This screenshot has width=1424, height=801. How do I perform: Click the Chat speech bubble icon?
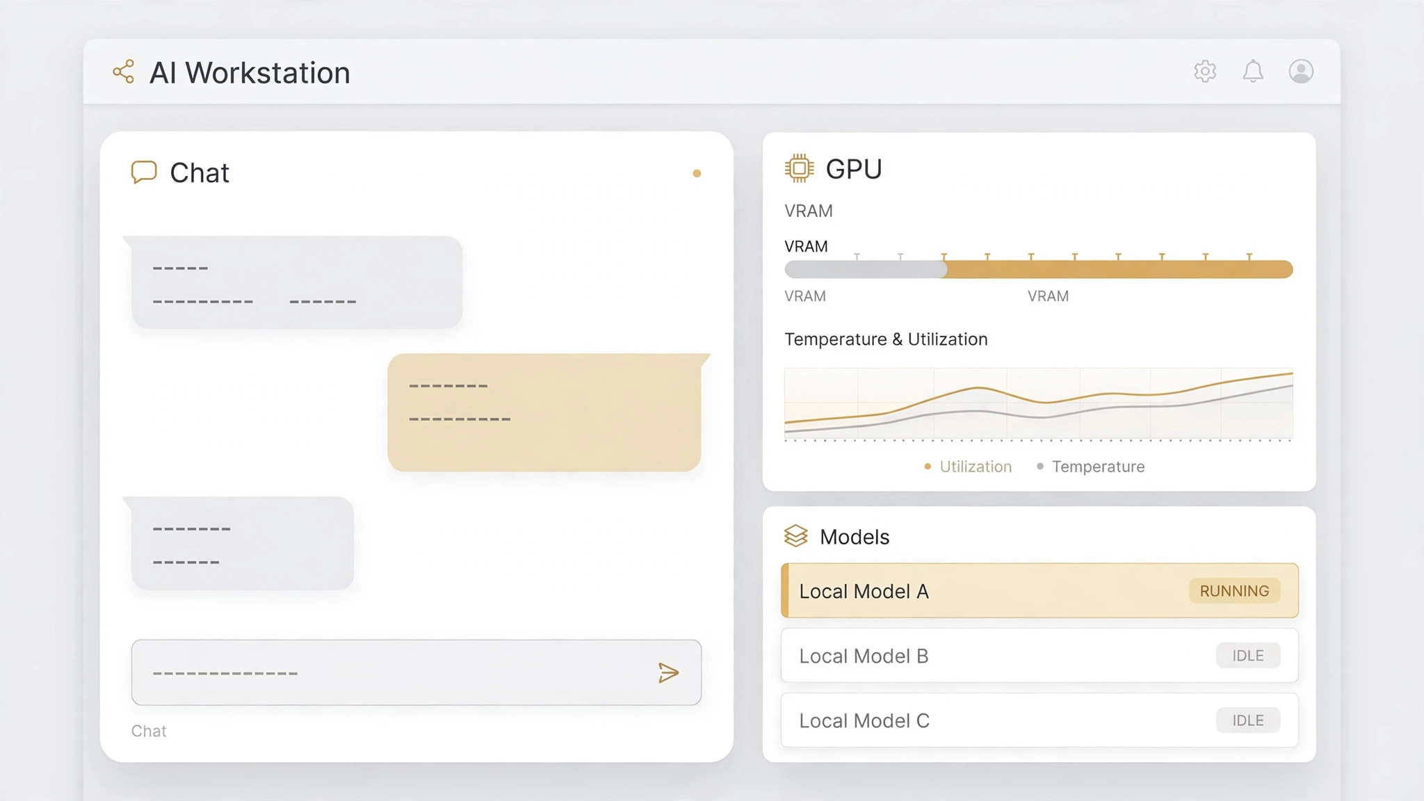click(x=144, y=172)
